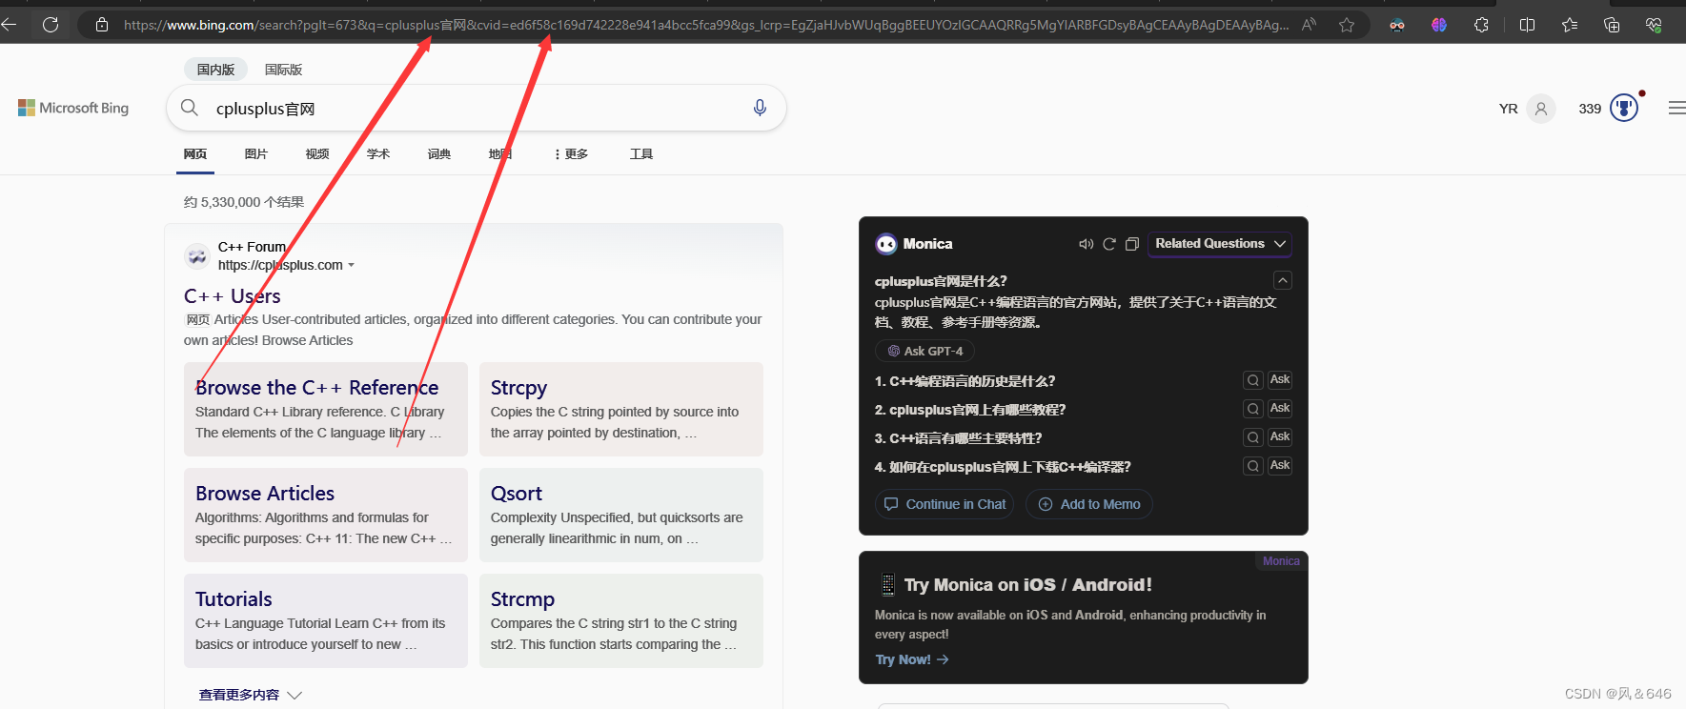Open the 工具 search tools

click(641, 153)
